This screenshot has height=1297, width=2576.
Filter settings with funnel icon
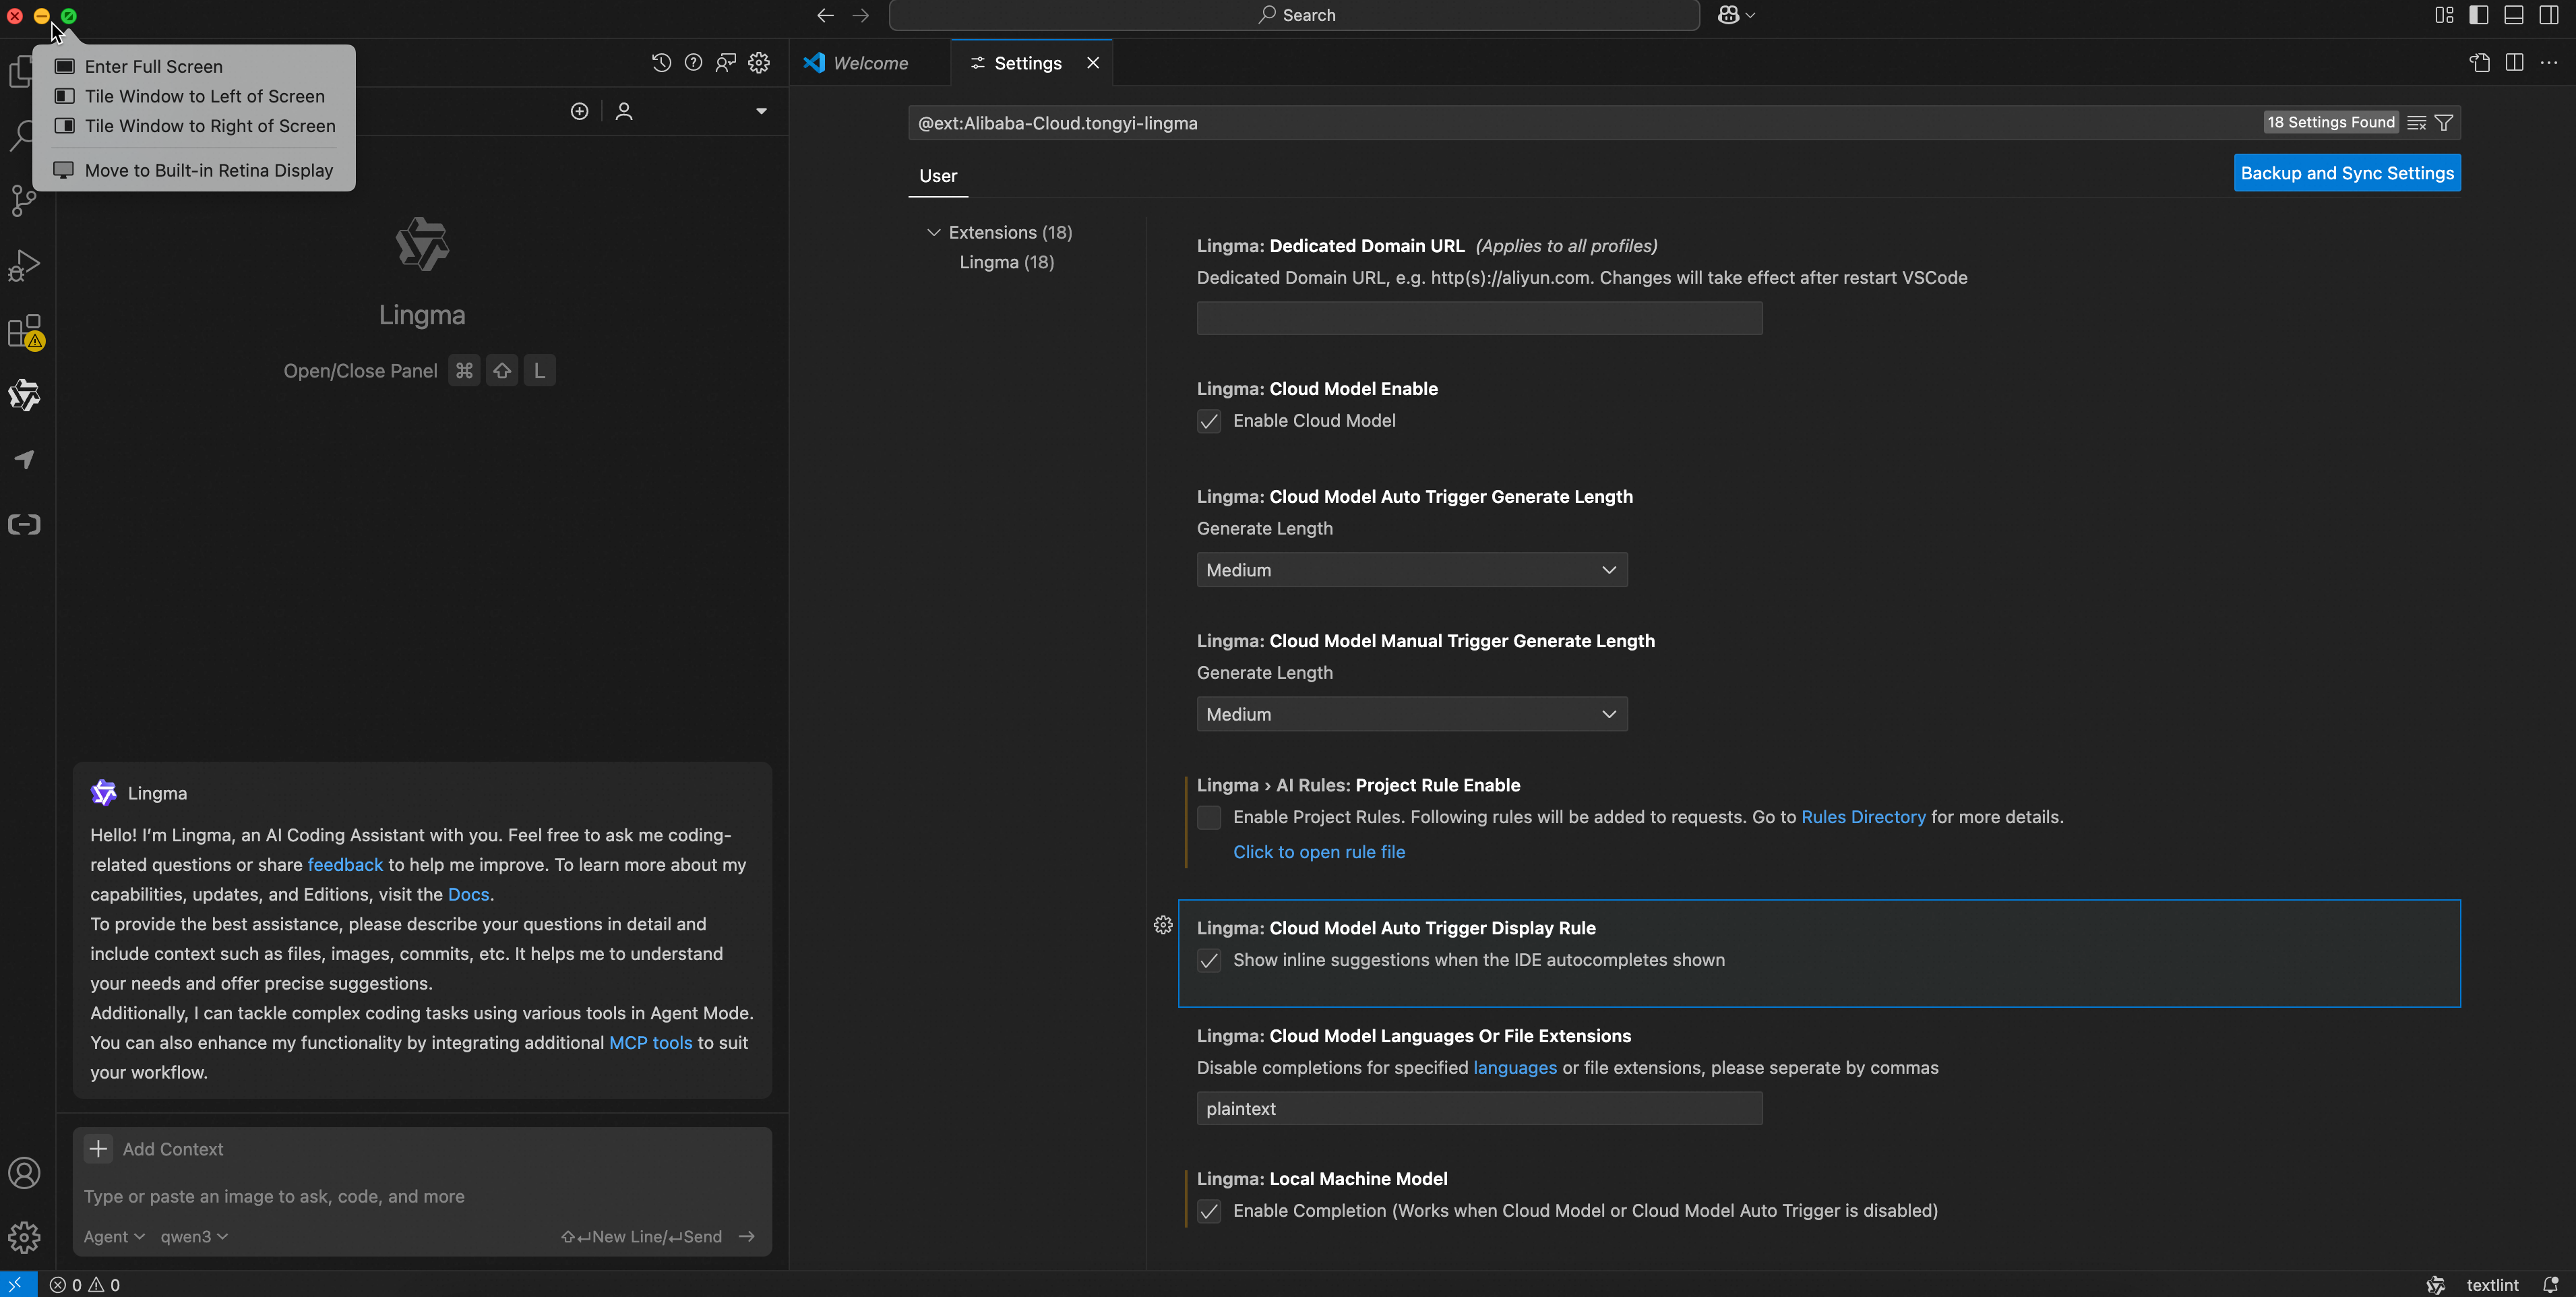2444,123
